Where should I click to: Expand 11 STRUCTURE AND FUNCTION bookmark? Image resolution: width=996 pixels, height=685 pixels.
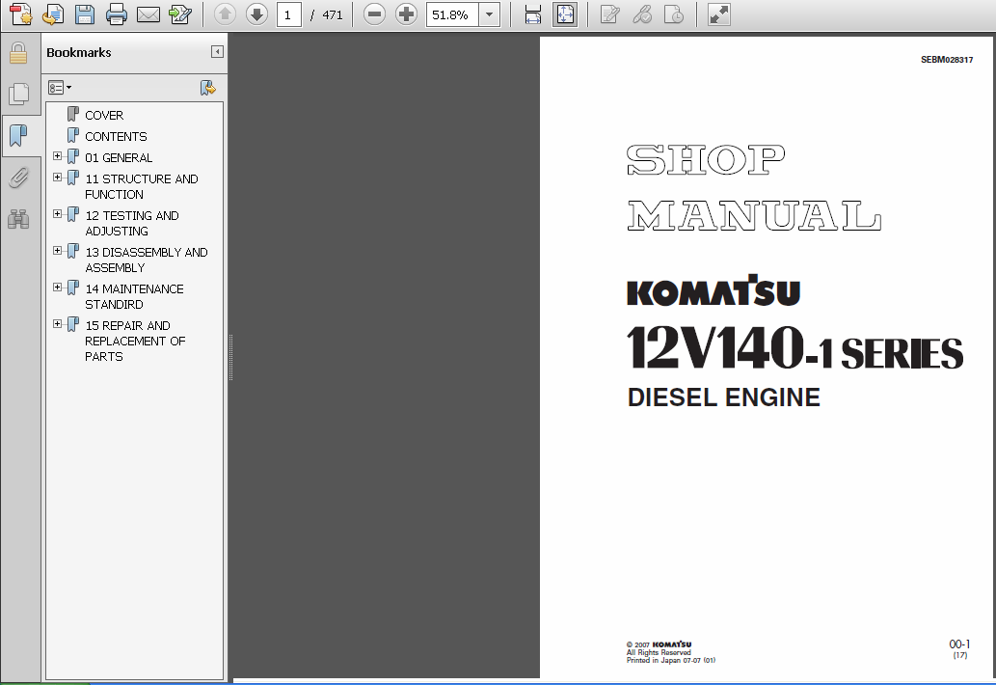(x=57, y=178)
